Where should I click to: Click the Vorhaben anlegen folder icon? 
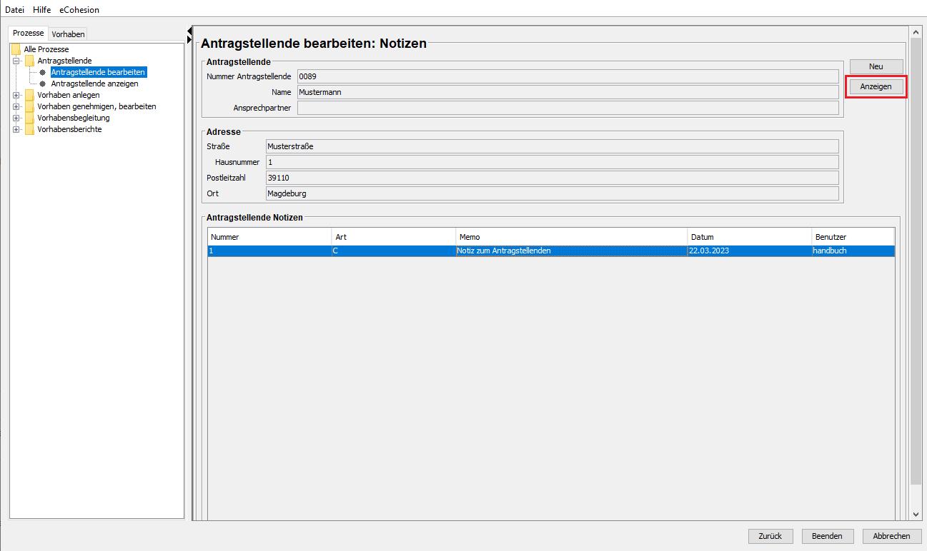click(x=29, y=95)
